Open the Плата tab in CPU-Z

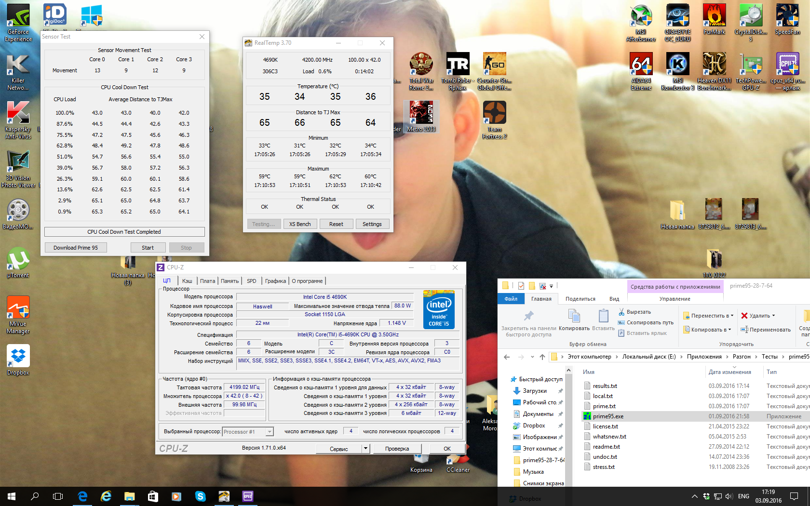[x=208, y=281]
